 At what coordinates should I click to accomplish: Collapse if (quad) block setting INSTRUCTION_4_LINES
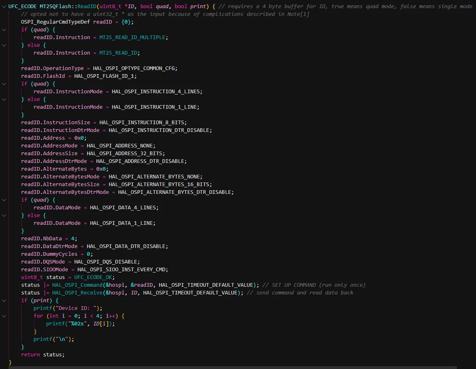coord(4,84)
